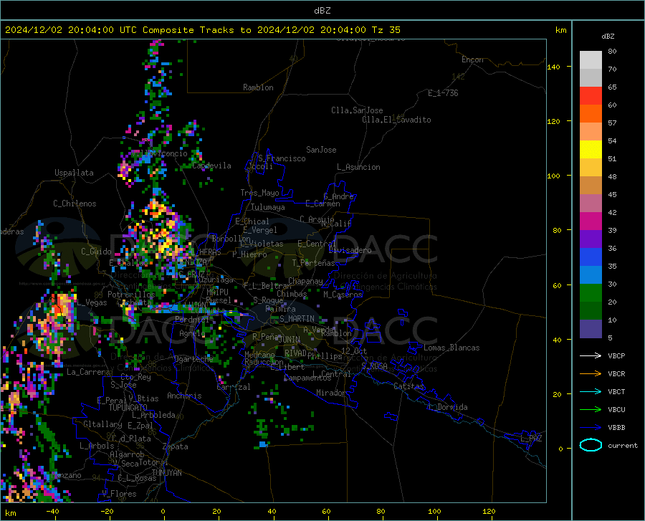Click the Capdevila location label

[x=212, y=166]
